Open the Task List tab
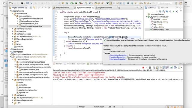The image size is (192, 108). [163, 7]
